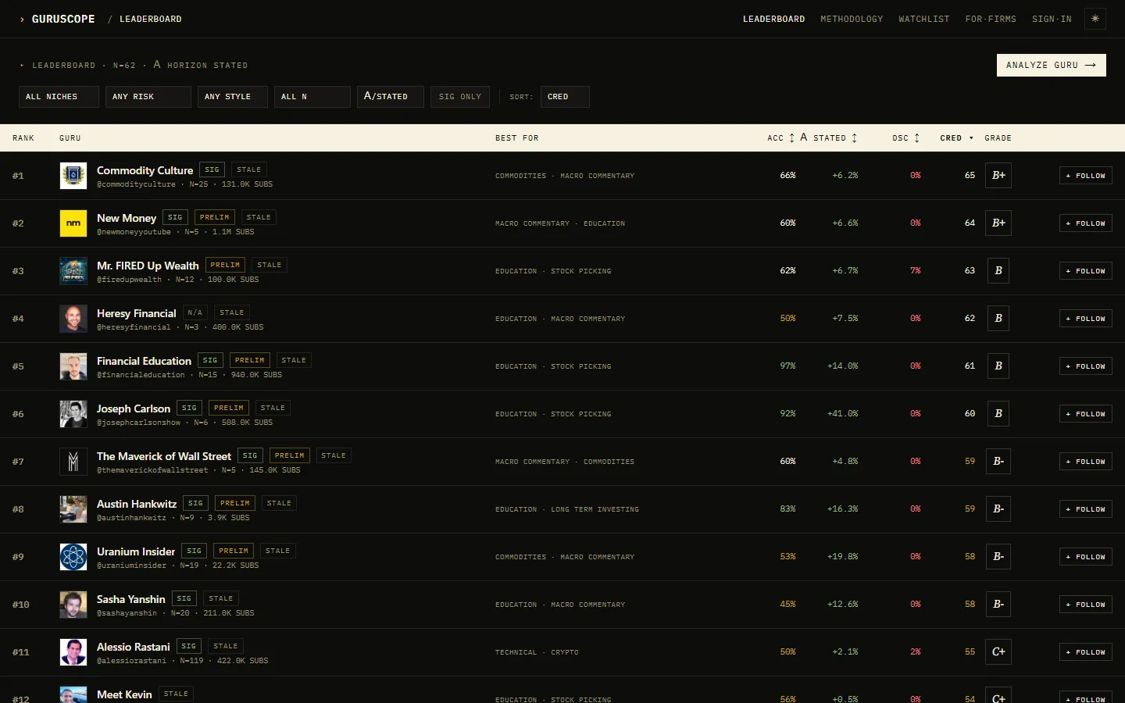
Task: Open the ALL NICHES dropdown
Action: click(59, 97)
